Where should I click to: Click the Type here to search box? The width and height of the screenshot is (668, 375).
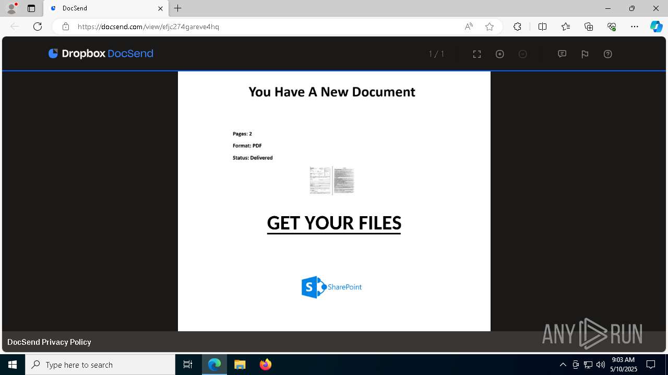pyautogui.click(x=100, y=365)
